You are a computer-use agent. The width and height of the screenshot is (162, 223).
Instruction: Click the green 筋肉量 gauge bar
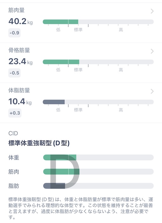click(x=98, y=22)
